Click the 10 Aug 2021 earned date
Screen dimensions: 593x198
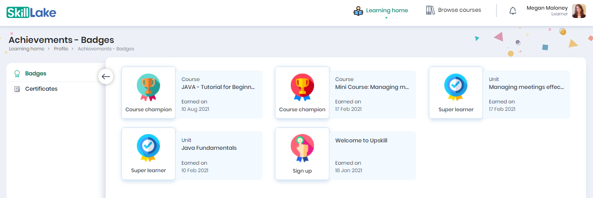pos(195,109)
